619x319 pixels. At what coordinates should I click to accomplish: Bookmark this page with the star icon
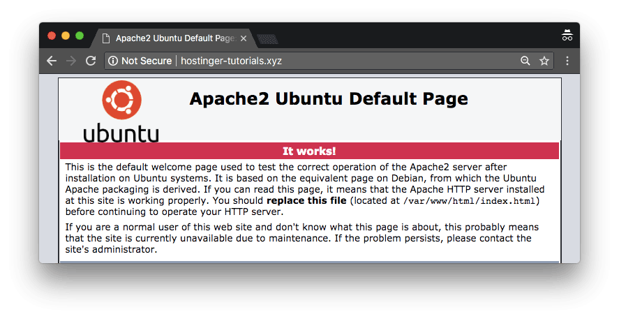544,61
